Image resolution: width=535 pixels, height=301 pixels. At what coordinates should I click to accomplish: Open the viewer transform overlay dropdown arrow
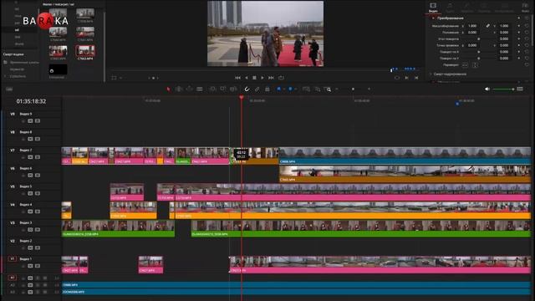(120, 78)
